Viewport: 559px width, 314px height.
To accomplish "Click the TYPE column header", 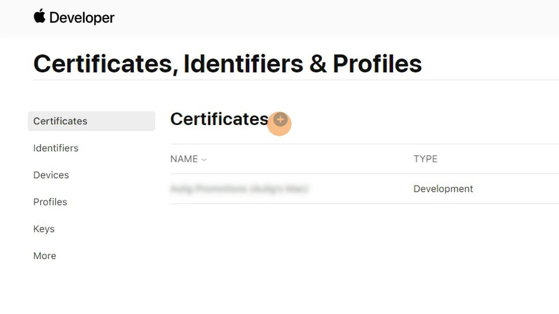I will pos(425,159).
